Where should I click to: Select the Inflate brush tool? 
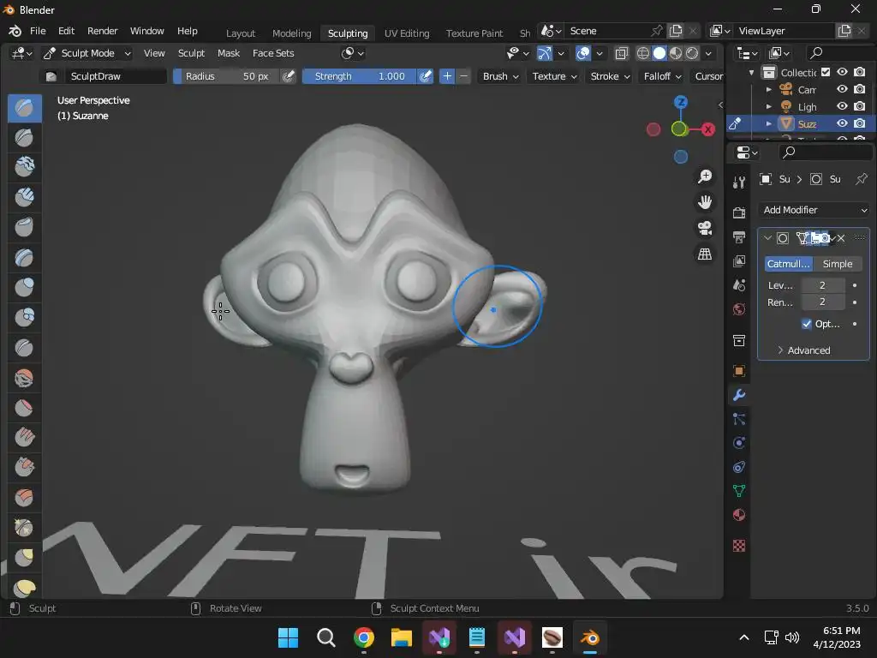tap(24, 288)
